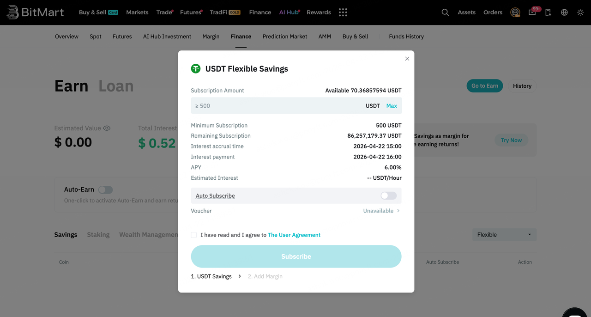
Task: Open the AI Hub menu
Action: pyautogui.click(x=289, y=12)
